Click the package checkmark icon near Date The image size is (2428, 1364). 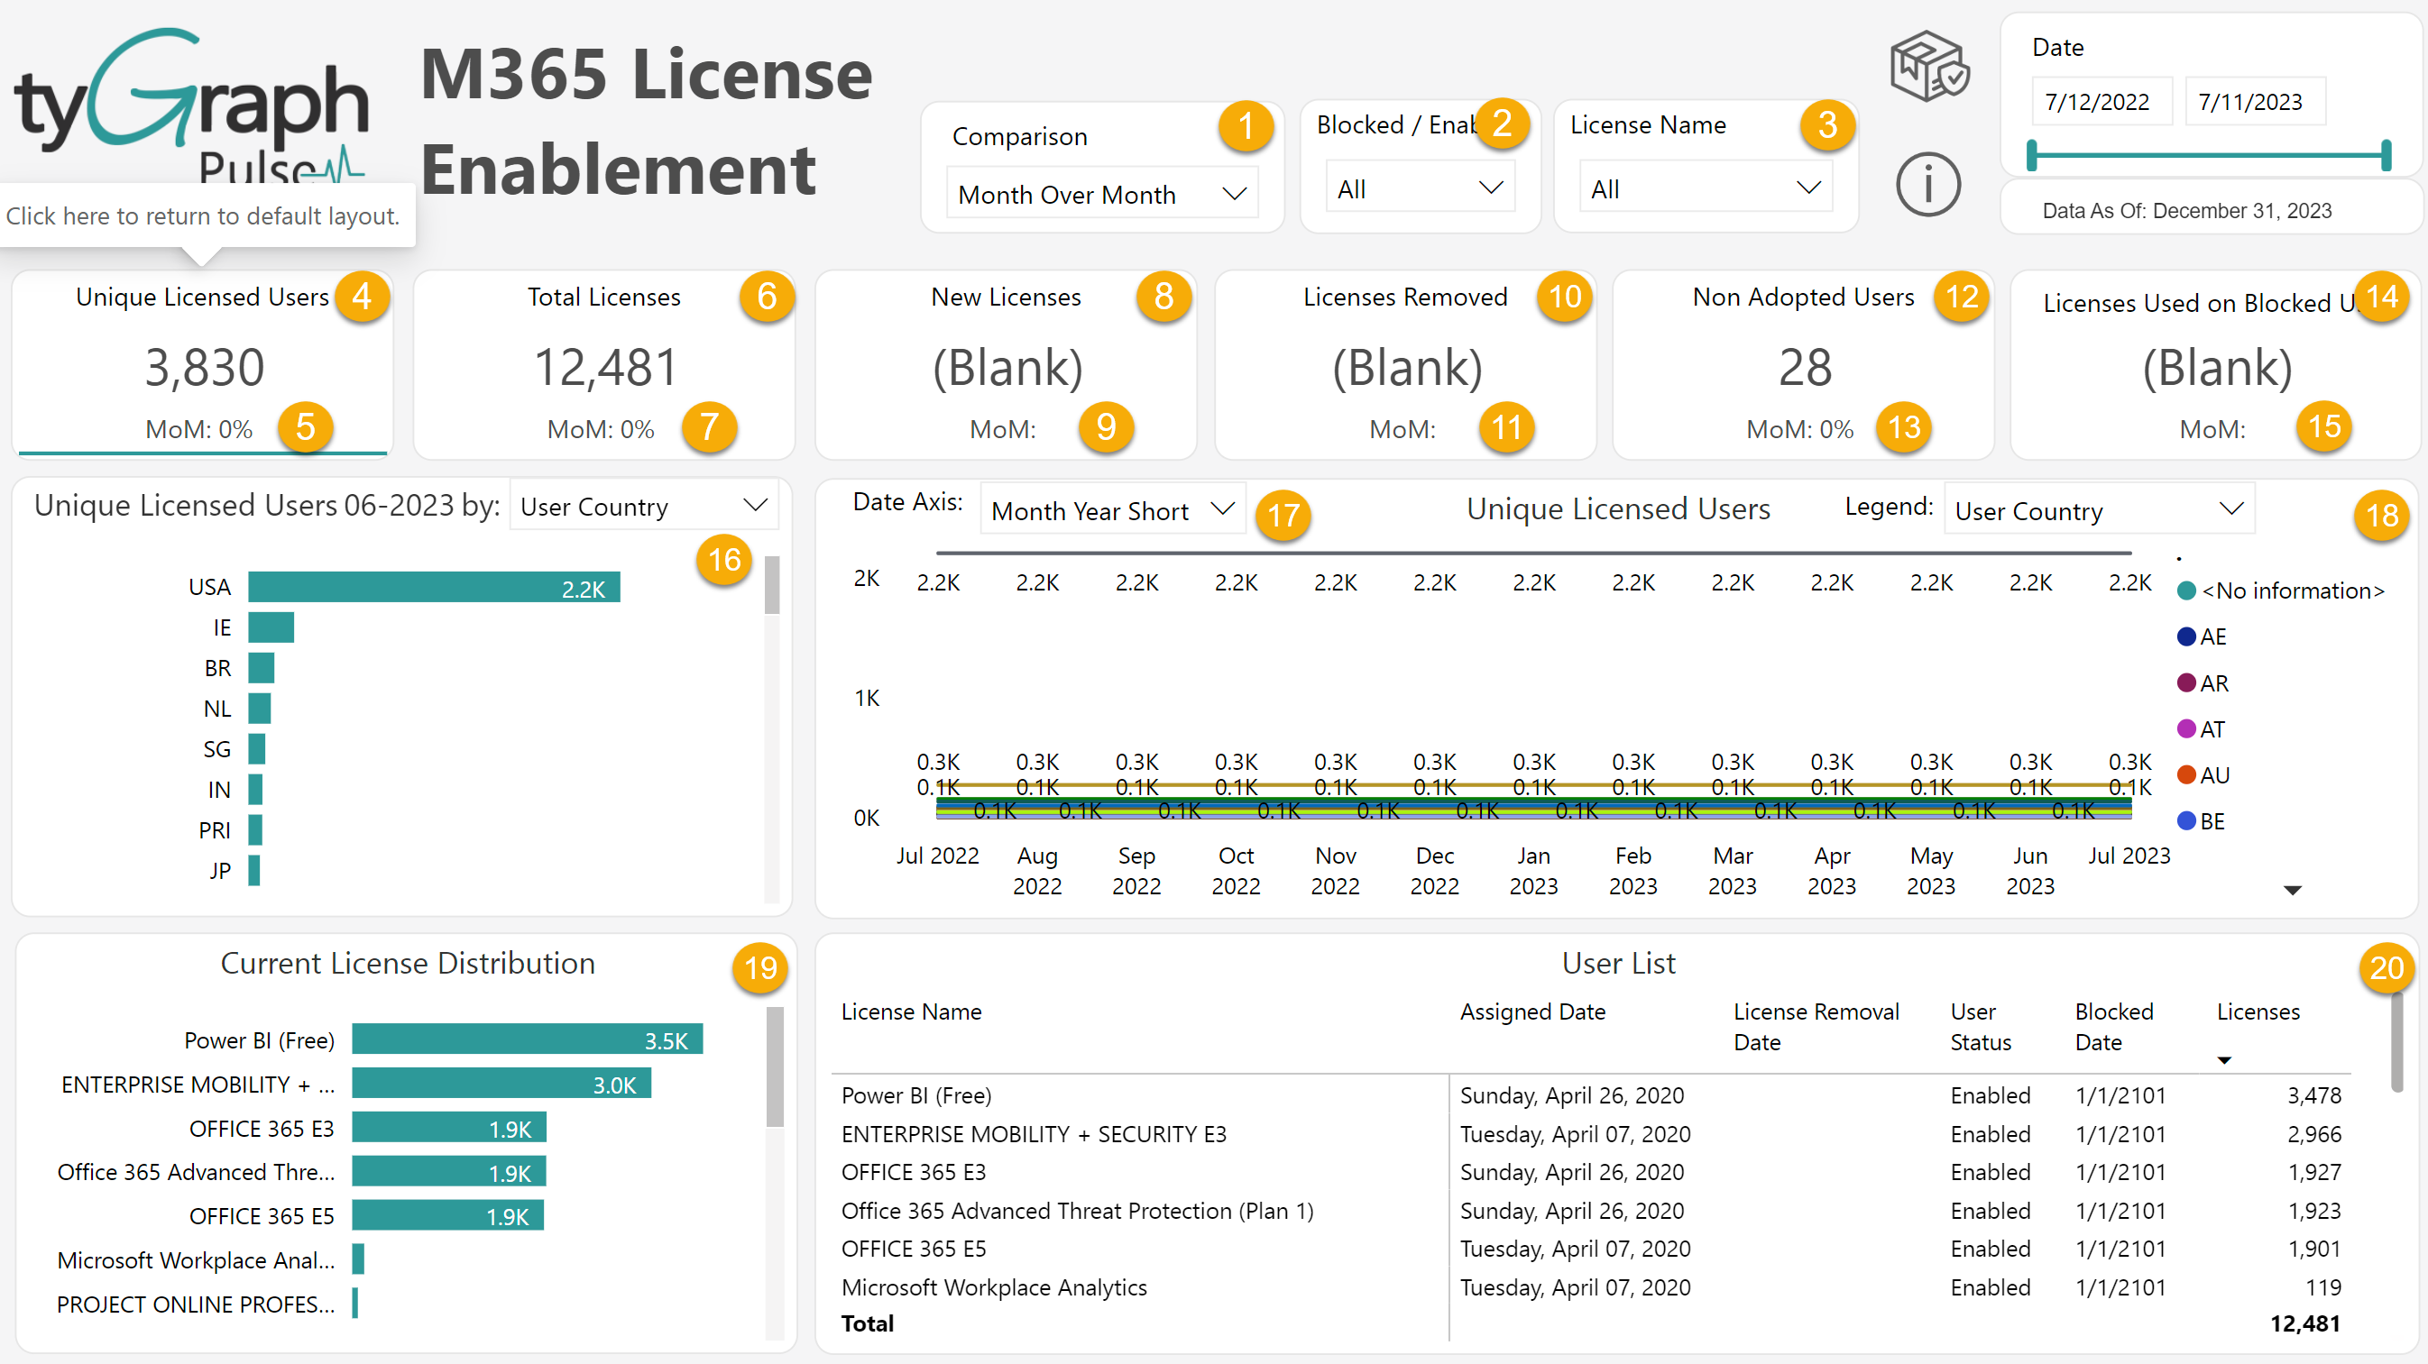pyautogui.click(x=1929, y=66)
